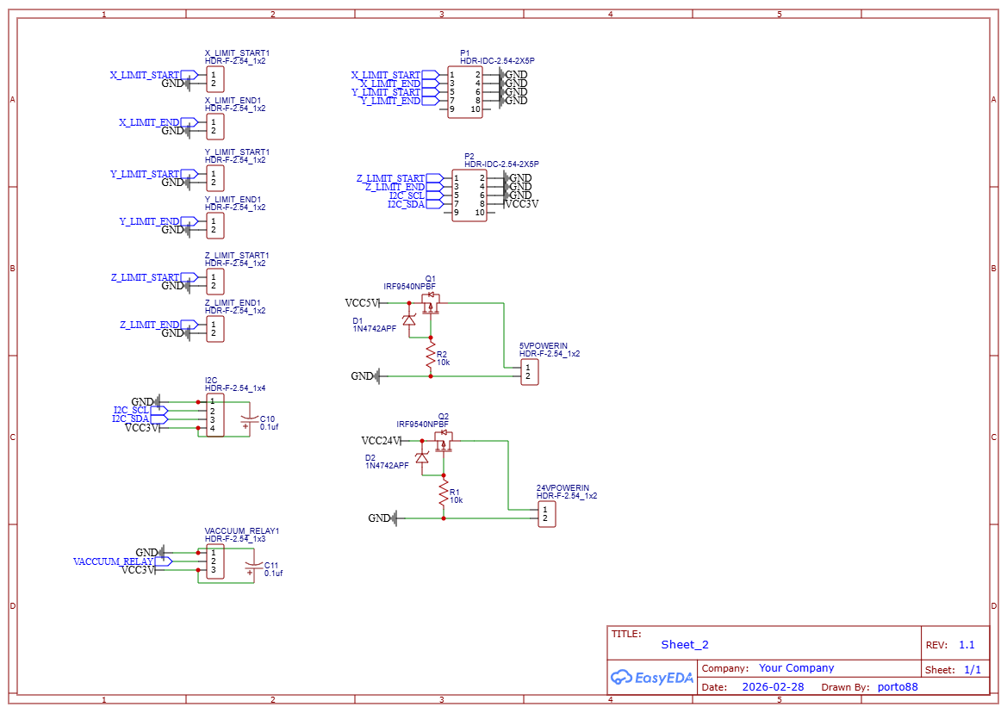Pick the C10 capacitor symbol
This screenshot has height=713, width=1007.
pos(250,421)
